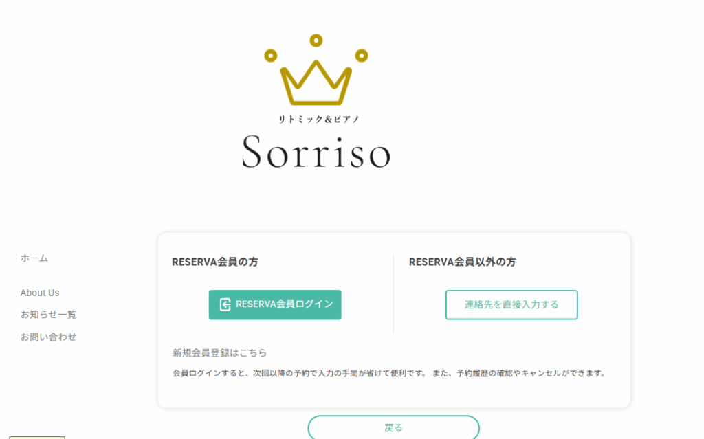Choose 連絡先を直接入力する button
This screenshot has height=439, width=704.
pos(511,305)
